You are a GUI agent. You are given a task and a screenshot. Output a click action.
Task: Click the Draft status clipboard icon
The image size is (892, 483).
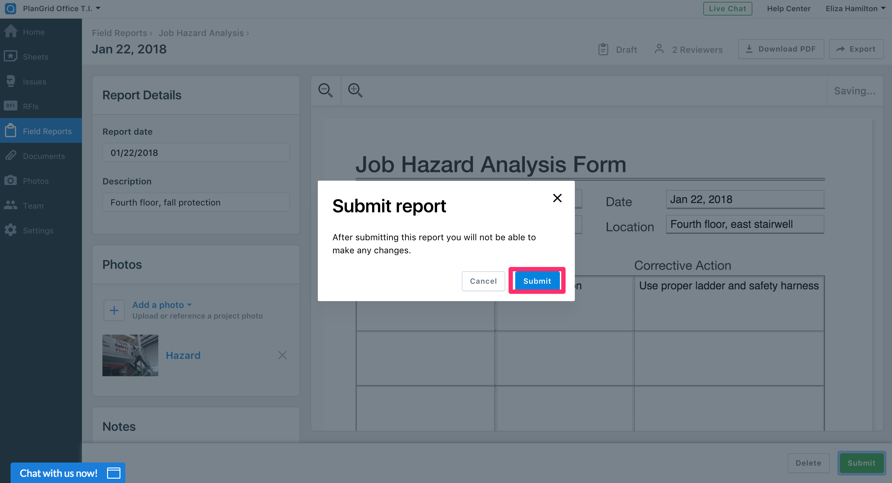pos(603,49)
